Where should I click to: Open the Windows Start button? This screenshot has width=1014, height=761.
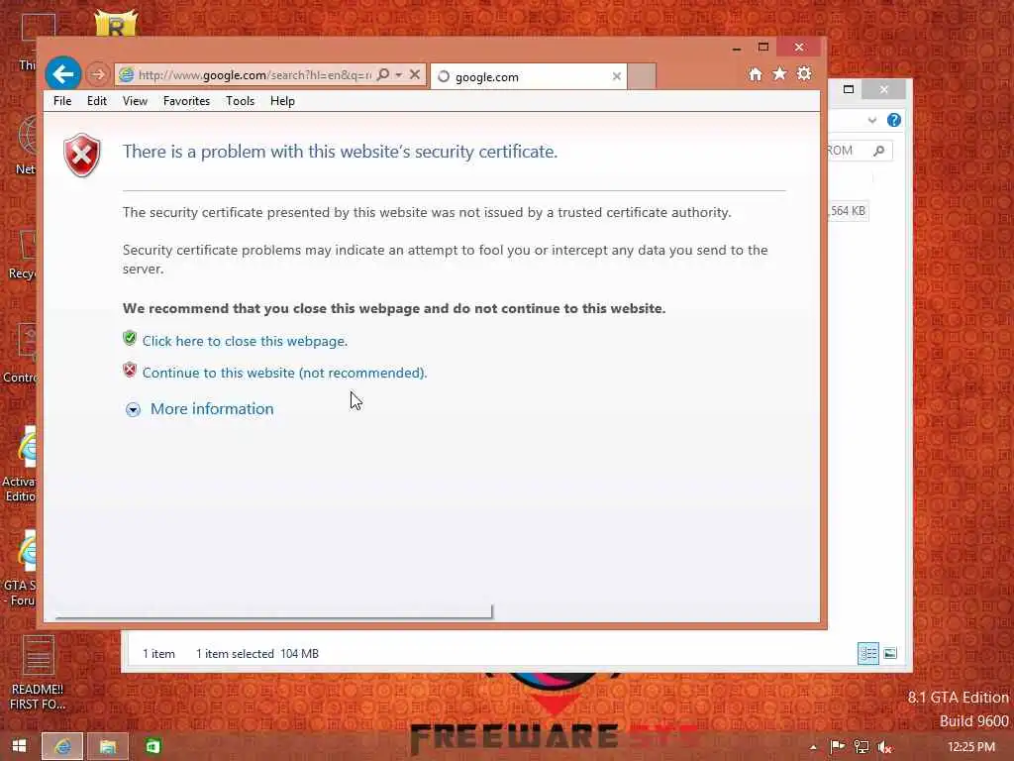(x=20, y=746)
